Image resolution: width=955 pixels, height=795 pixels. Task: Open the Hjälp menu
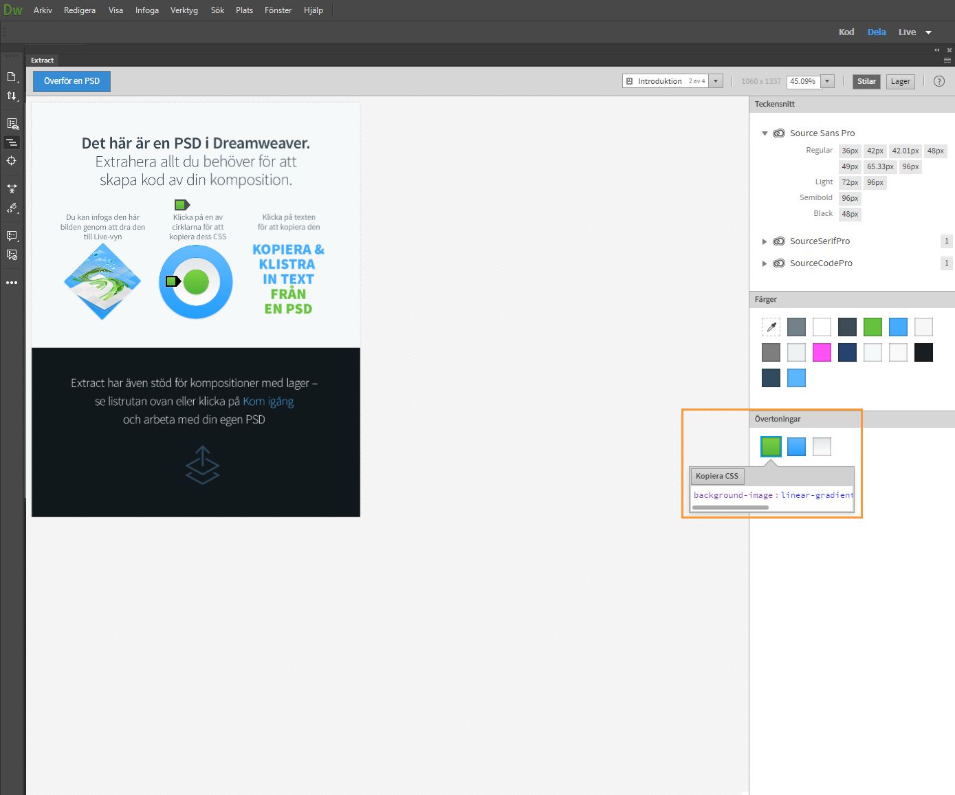point(314,10)
